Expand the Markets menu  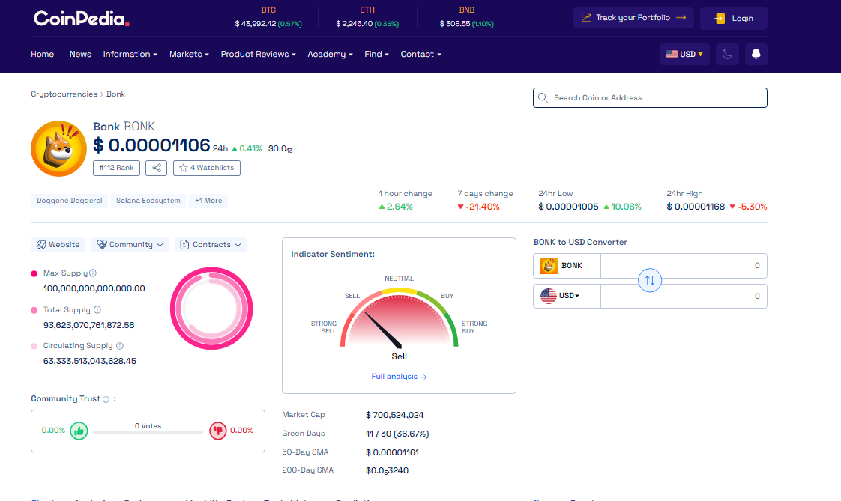189,54
